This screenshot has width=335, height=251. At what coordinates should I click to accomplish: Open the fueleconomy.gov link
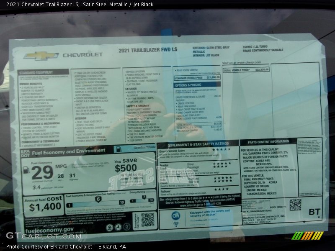tap(49, 230)
